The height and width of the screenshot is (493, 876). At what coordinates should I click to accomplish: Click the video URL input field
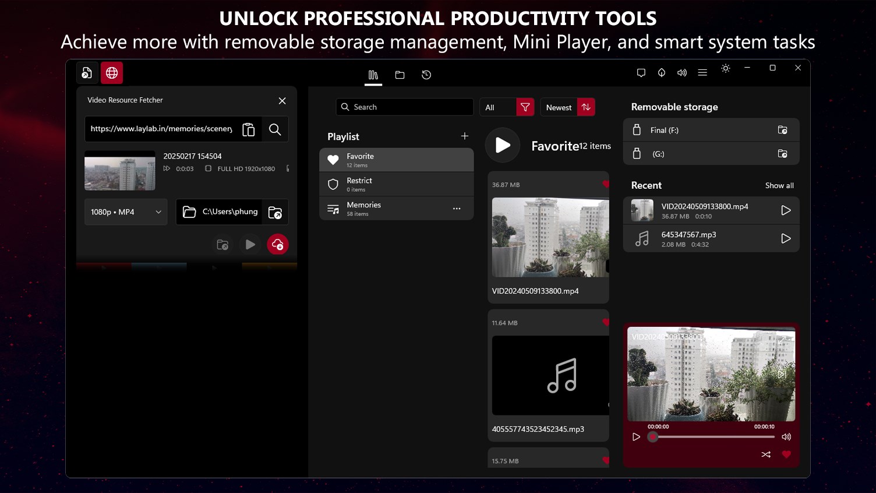click(161, 129)
